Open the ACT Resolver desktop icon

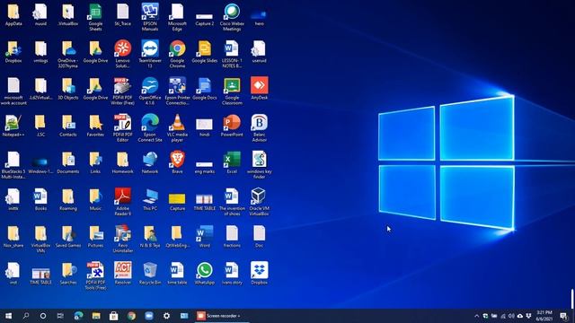(122, 273)
